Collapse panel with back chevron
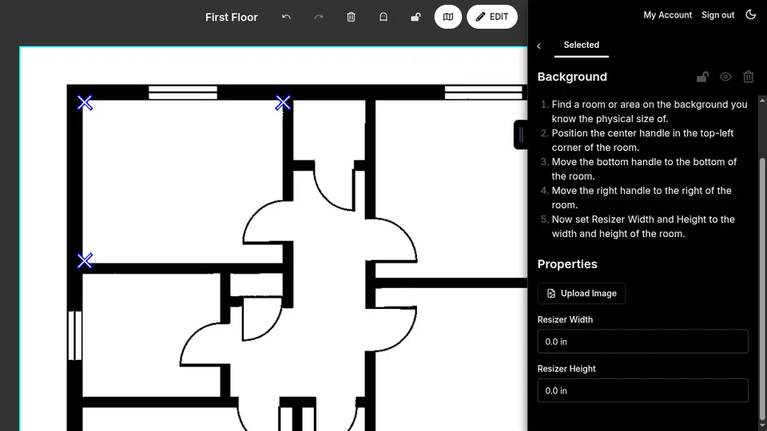This screenshot has width=767, height=431. pyautogui.click(x=538, y=46)
